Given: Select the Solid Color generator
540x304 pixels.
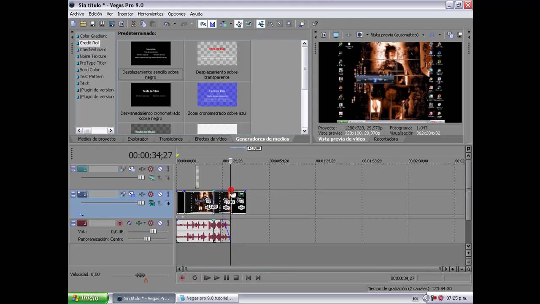Looking at the screenshot, I should coord(89,70).
